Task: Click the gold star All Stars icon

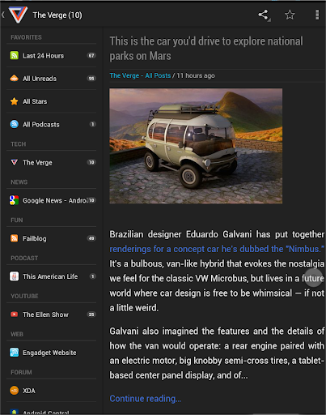Action: 14,101
